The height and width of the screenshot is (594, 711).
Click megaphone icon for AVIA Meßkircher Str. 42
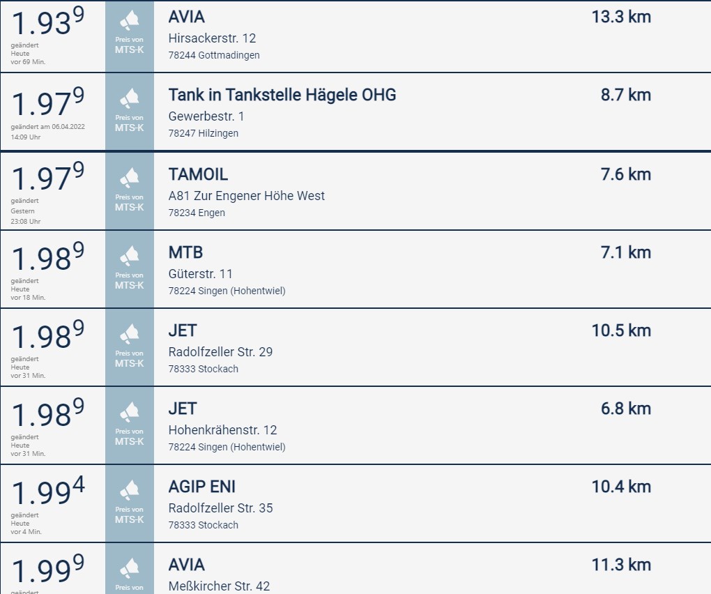129,568
